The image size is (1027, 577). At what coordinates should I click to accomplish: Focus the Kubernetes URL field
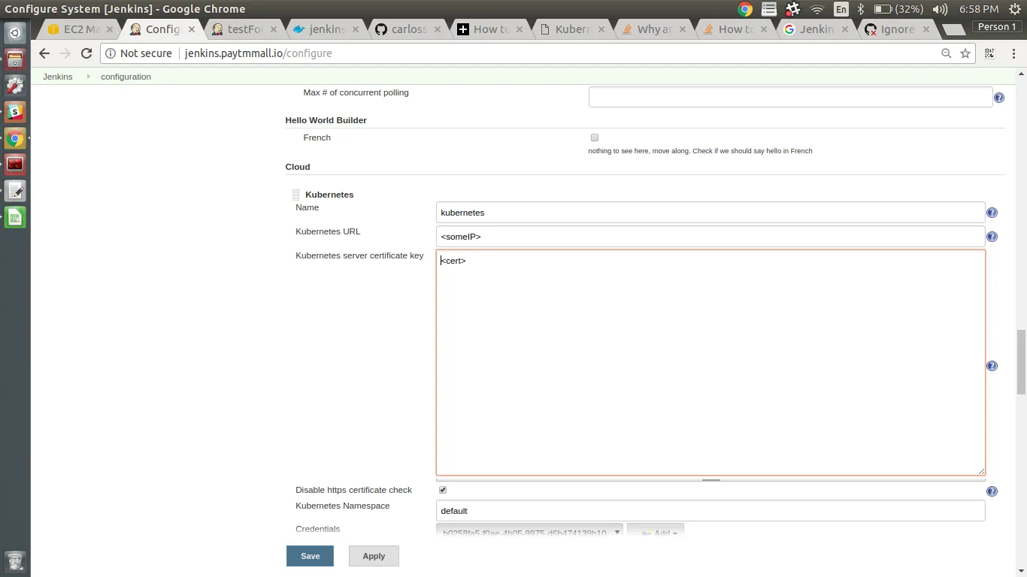click(710, 237)
